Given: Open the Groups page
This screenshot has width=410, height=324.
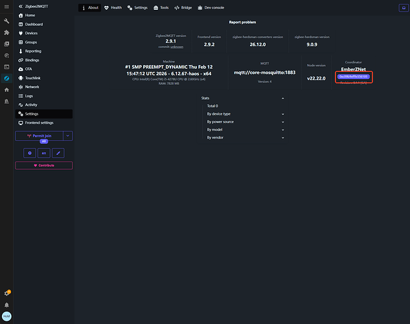Looking at the screenshot, I should pyautogui.click(x=43, y=42).
